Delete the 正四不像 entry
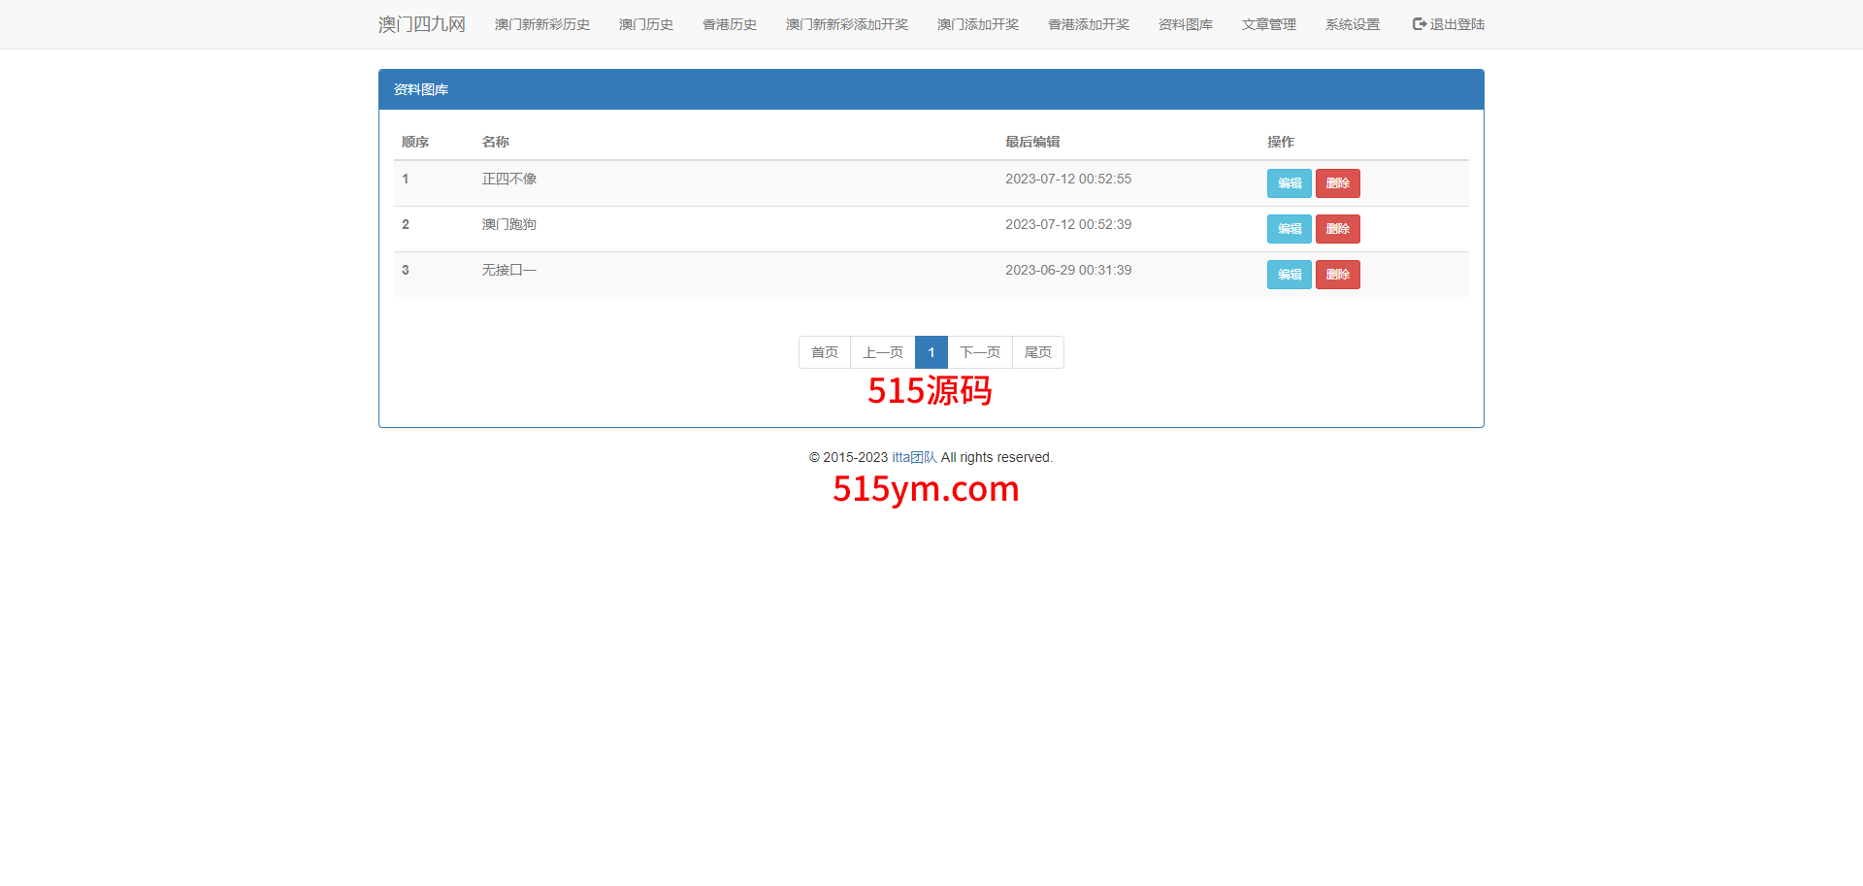Screen dimensions: 1863x886 tap(1337, 183)
